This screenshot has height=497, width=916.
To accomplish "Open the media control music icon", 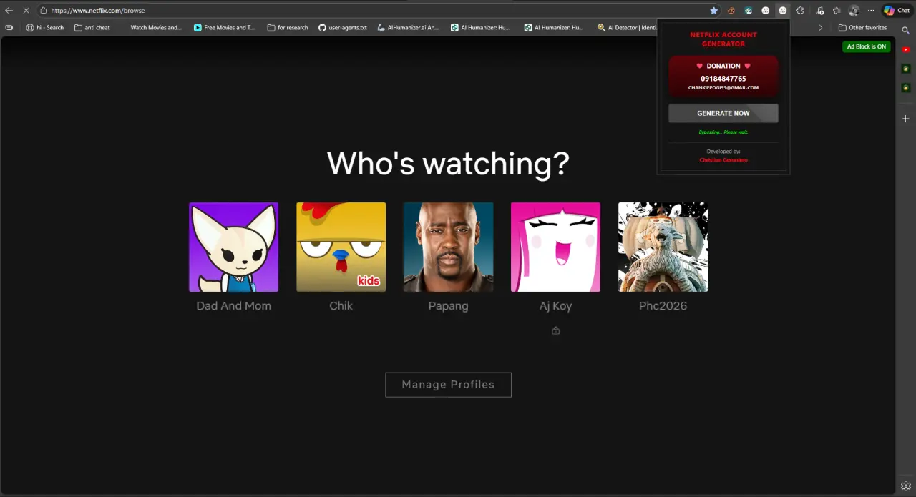I will click(x=819, y=11).
